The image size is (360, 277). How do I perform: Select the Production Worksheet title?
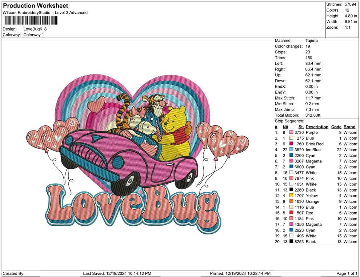pyautogui.click(x=36, y=6)
